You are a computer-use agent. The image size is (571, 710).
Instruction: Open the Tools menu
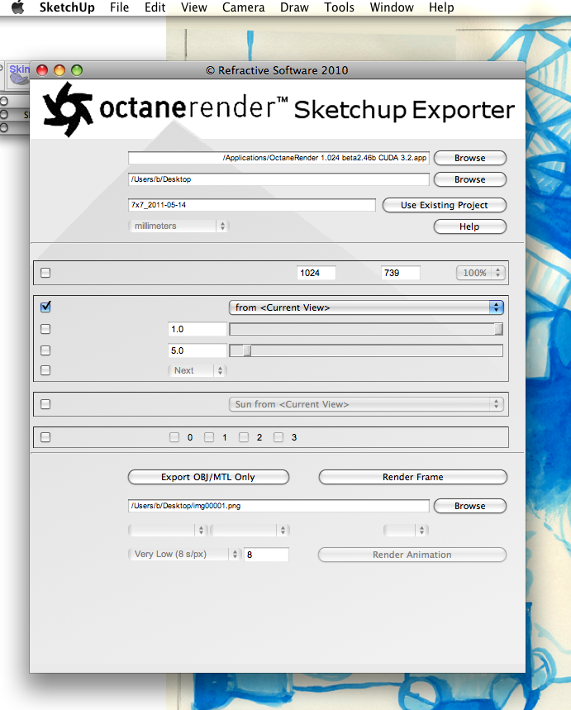339,7
